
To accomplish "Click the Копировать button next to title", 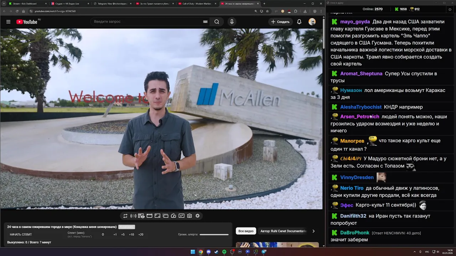I will (126, 227).
